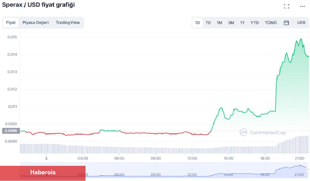
Task: Toggle LOG scale on the chart
Action: (x=301, y=22)
